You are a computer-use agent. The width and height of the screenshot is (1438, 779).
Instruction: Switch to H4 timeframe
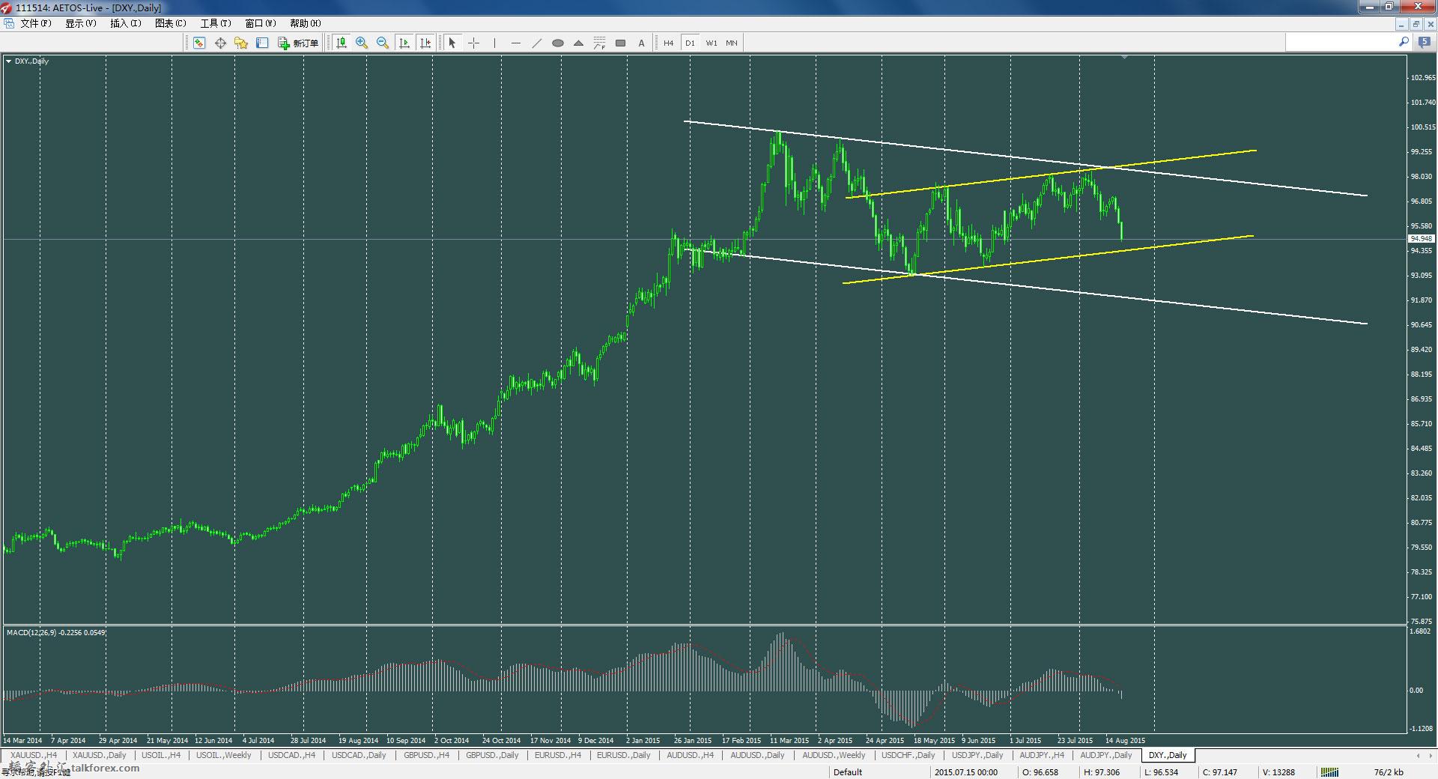coord(668,43)
